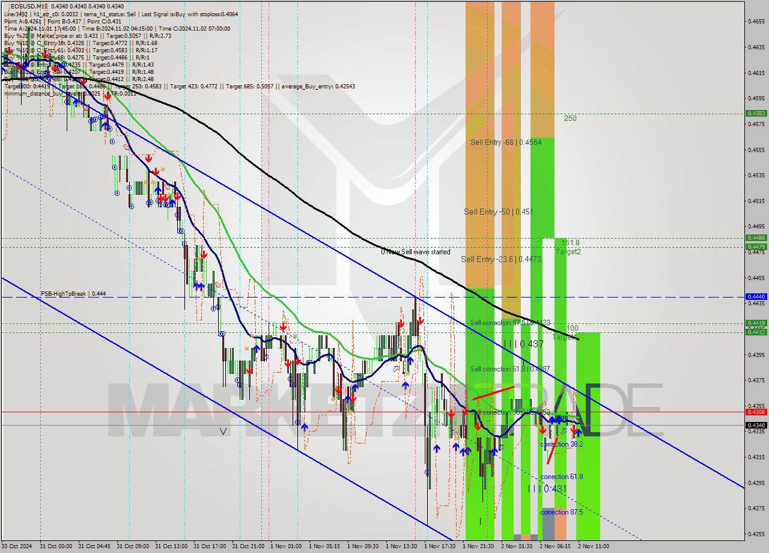The width and height of the screenshot is (769, 553).
Task: Click the 0.4295 price axis value
Action: (755, 483)
